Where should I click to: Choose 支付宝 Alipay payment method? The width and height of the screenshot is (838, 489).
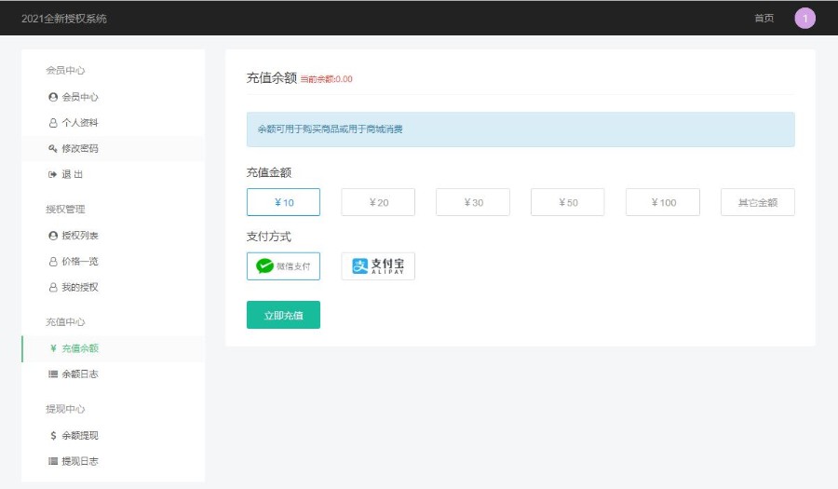pyautogui.click(x=378, y=266)
